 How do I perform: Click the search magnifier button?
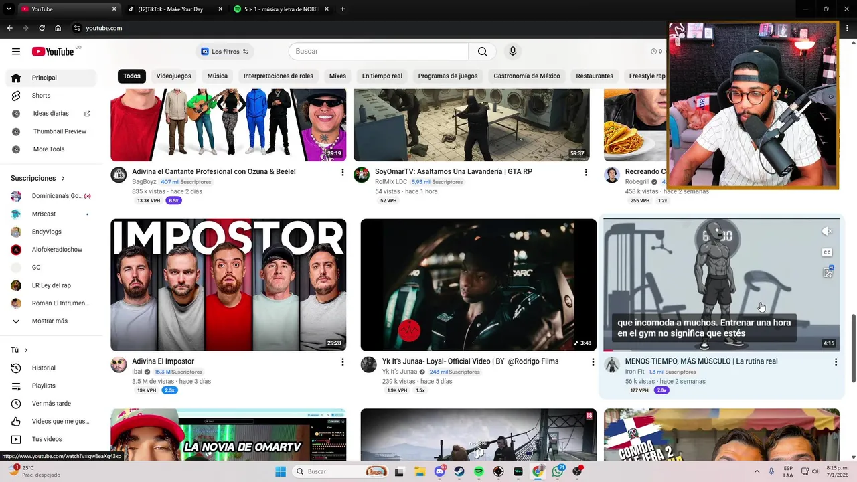tap(482, 52)
